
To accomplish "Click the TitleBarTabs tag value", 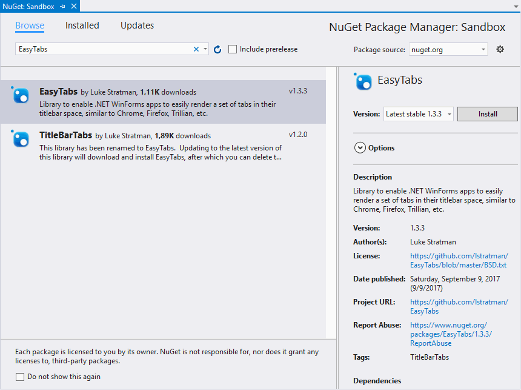I will point(430,357).
